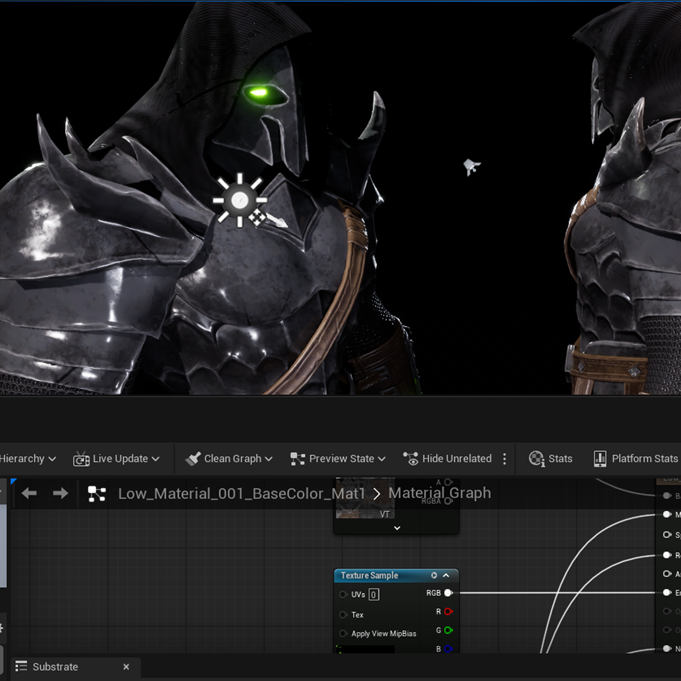
Task: Click the RGBA output pin on upper node
Action: point(448,501)
